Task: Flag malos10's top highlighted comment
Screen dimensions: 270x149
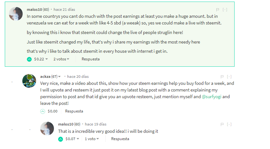Action: [218, 10]
